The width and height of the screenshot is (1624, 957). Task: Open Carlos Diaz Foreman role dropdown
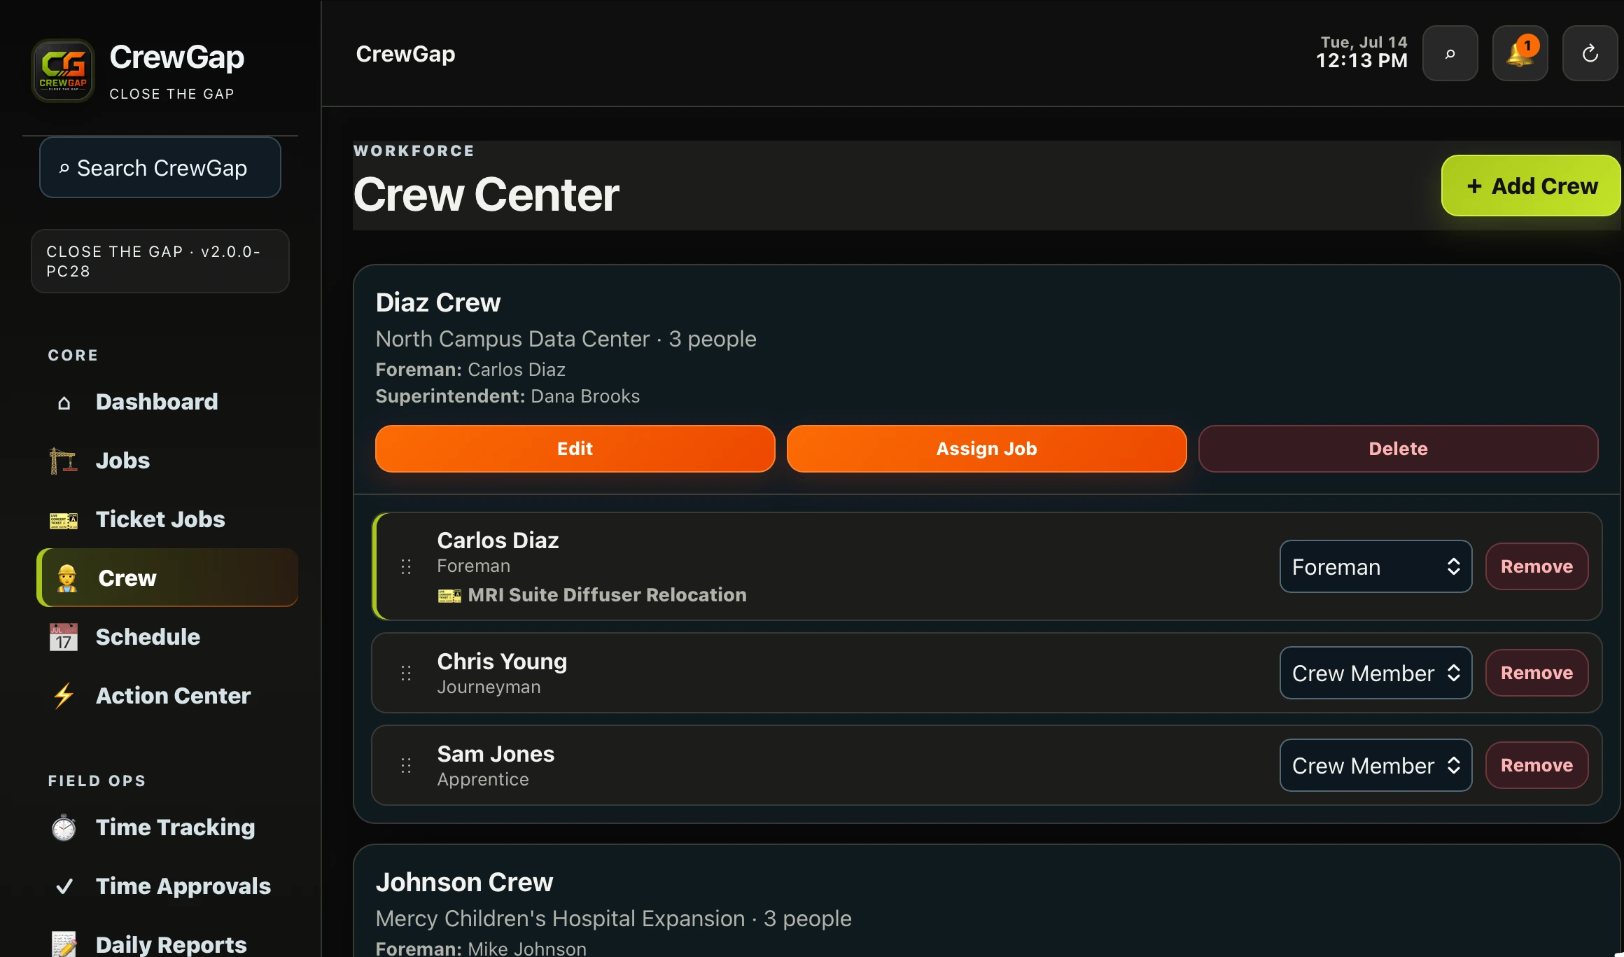pyautogui.click(x=1375, y=566)
